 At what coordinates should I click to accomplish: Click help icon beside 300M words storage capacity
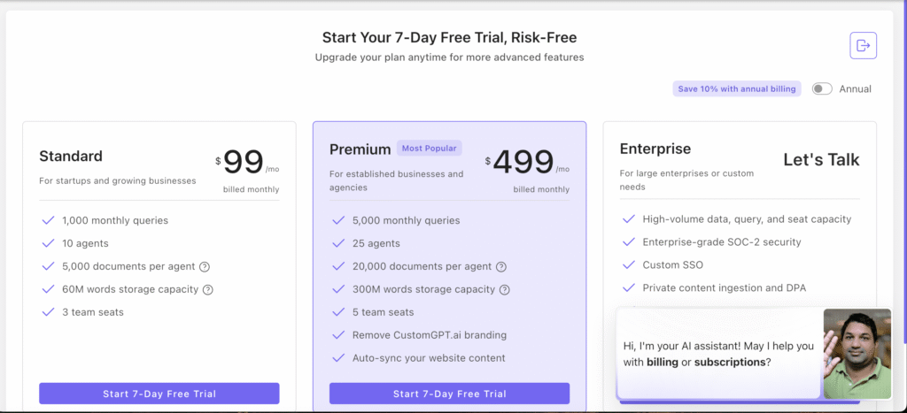pos(505,289)
